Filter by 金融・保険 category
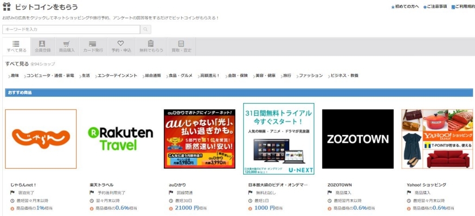Image resolution: width=475 pixels, height=216 pixels. click(x=238, y=76)
